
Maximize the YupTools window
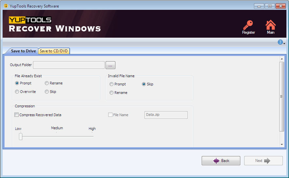pos(270,6)
